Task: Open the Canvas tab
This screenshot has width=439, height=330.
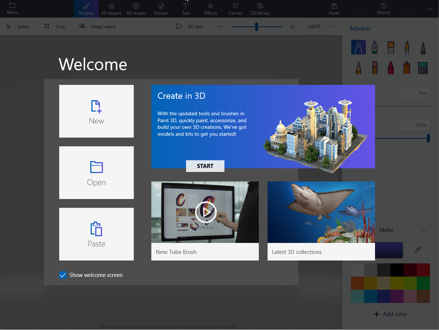Action: [235, 9]
